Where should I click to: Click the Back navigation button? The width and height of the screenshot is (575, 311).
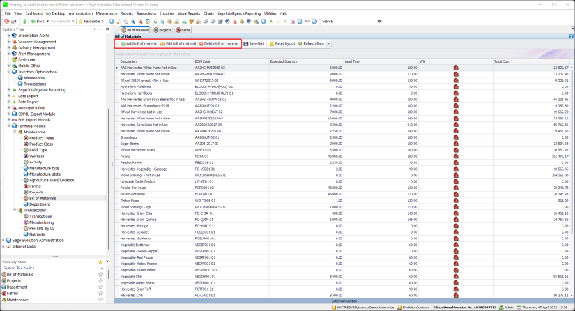(x=37, y=21)
